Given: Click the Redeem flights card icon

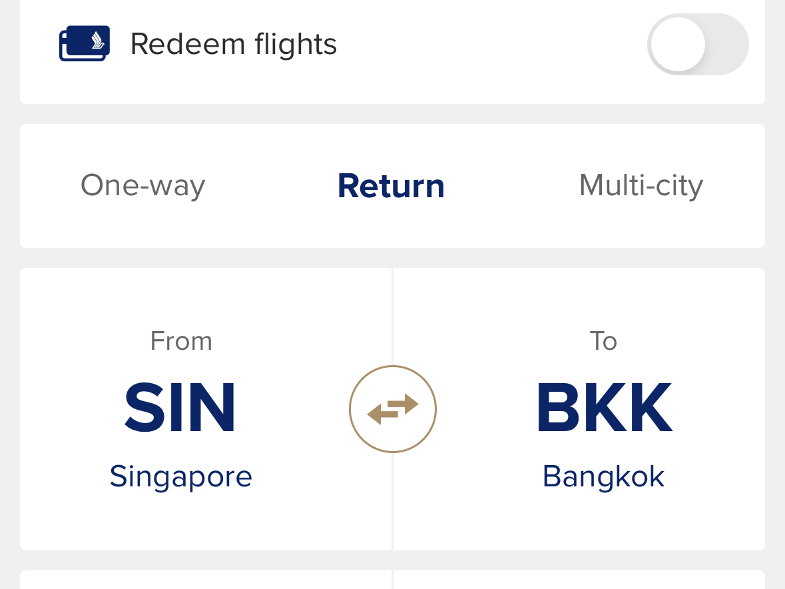Looking at the screenshot, I should tap(84, 44).
